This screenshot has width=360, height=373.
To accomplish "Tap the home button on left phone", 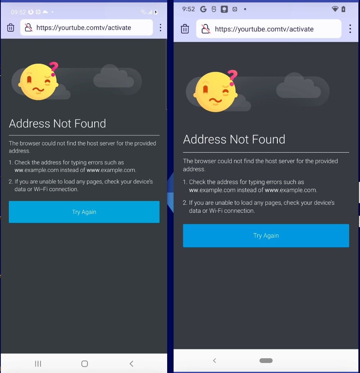I will pos(85,363).
